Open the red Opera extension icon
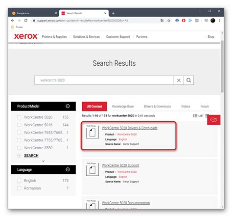The image size is (232, 217). pos(184,21)
